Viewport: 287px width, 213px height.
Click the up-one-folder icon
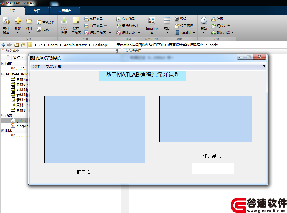16,45
